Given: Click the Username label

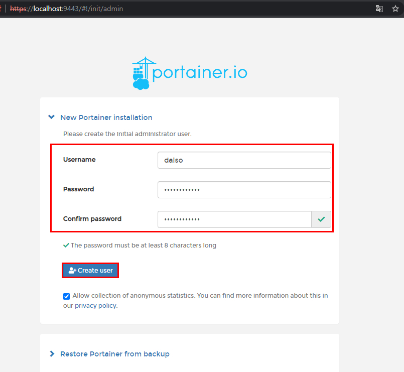Looking at the screenshot, I should pyautogui.click(x=79, y=160).
